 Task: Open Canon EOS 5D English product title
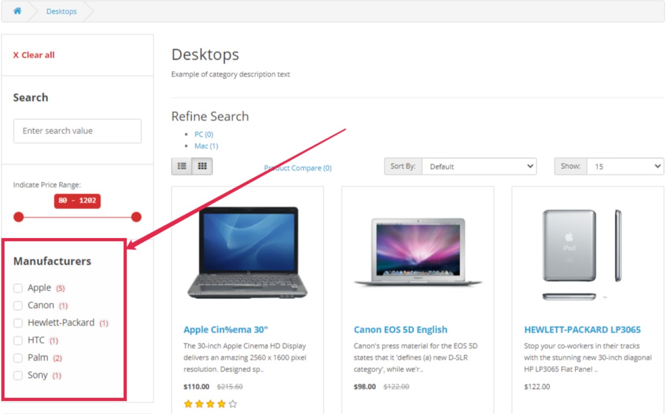401,330
